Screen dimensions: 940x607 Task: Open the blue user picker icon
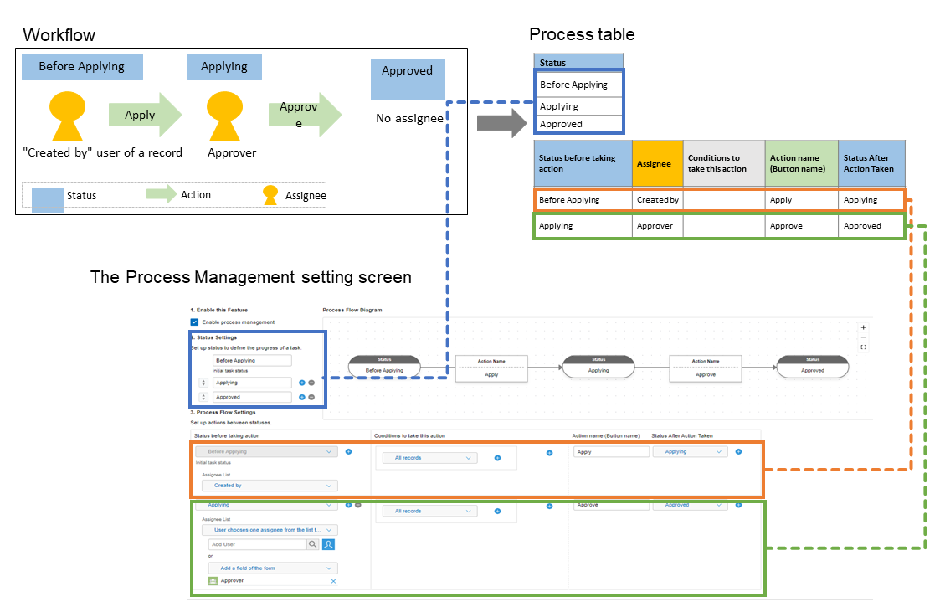point(328,544)
